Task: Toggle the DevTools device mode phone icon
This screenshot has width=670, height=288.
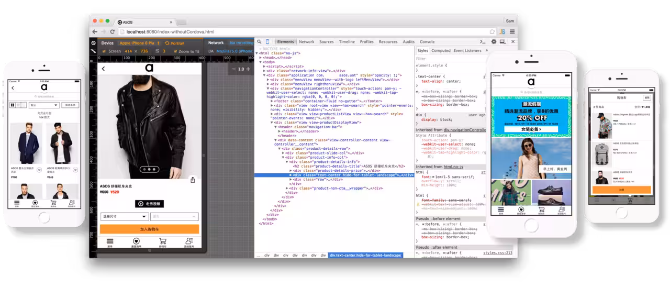Action: [267, 42]
